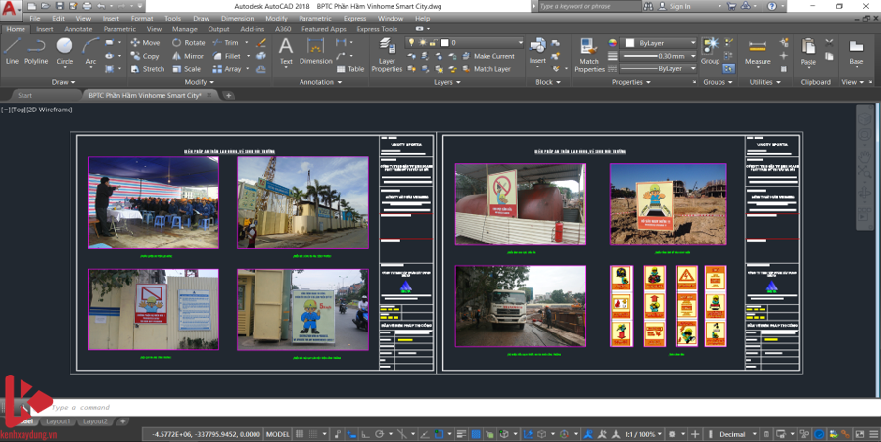Switch to the Layout1 tab
Image resolution: width=881 pixels, height=442 pixels.
[56, 421]
